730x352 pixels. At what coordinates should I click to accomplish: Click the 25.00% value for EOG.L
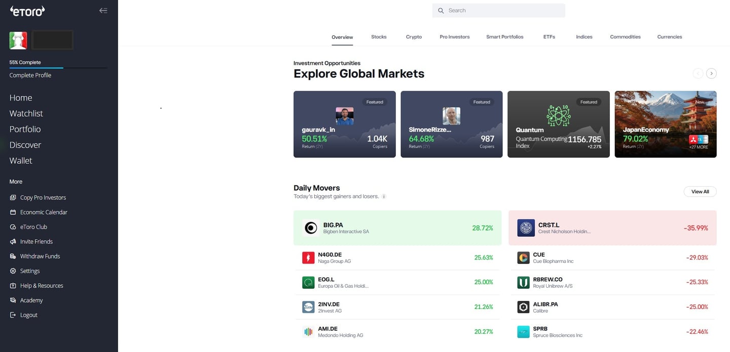pos(484,282)
